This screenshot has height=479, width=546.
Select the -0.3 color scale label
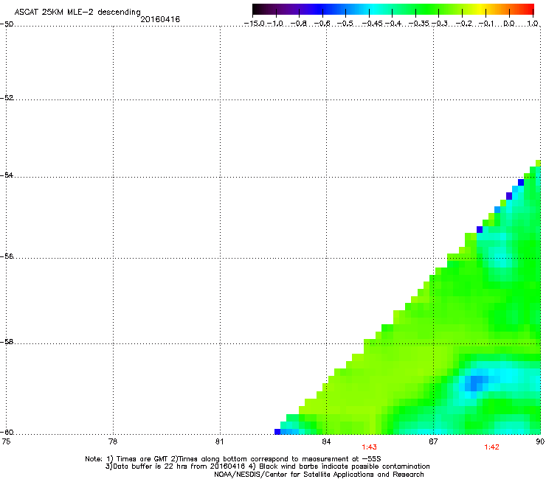(x=440, y=24)
